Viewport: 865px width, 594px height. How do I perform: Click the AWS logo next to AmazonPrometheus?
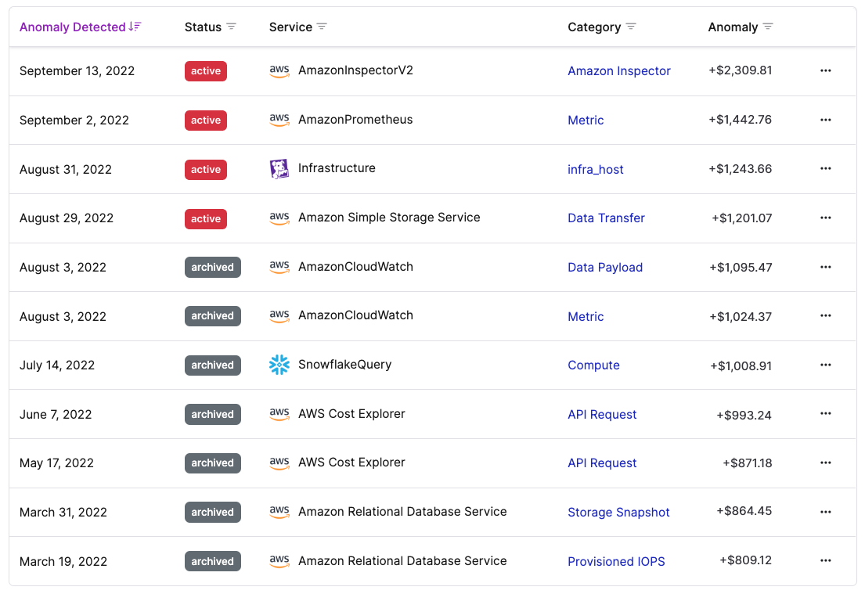[x=279, y=121]
